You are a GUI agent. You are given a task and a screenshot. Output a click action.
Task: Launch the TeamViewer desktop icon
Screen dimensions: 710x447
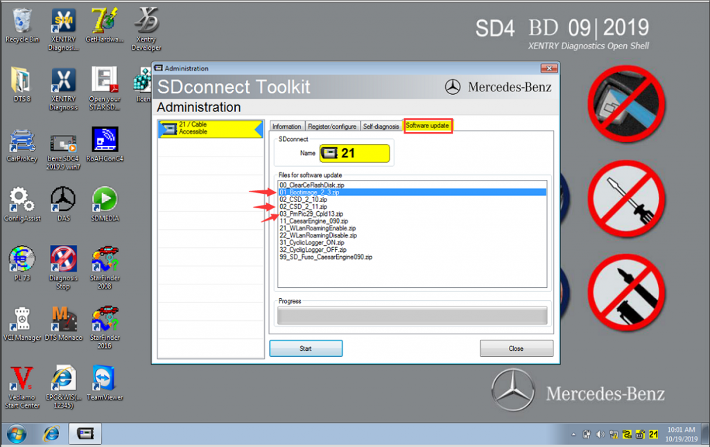[105, 383]
